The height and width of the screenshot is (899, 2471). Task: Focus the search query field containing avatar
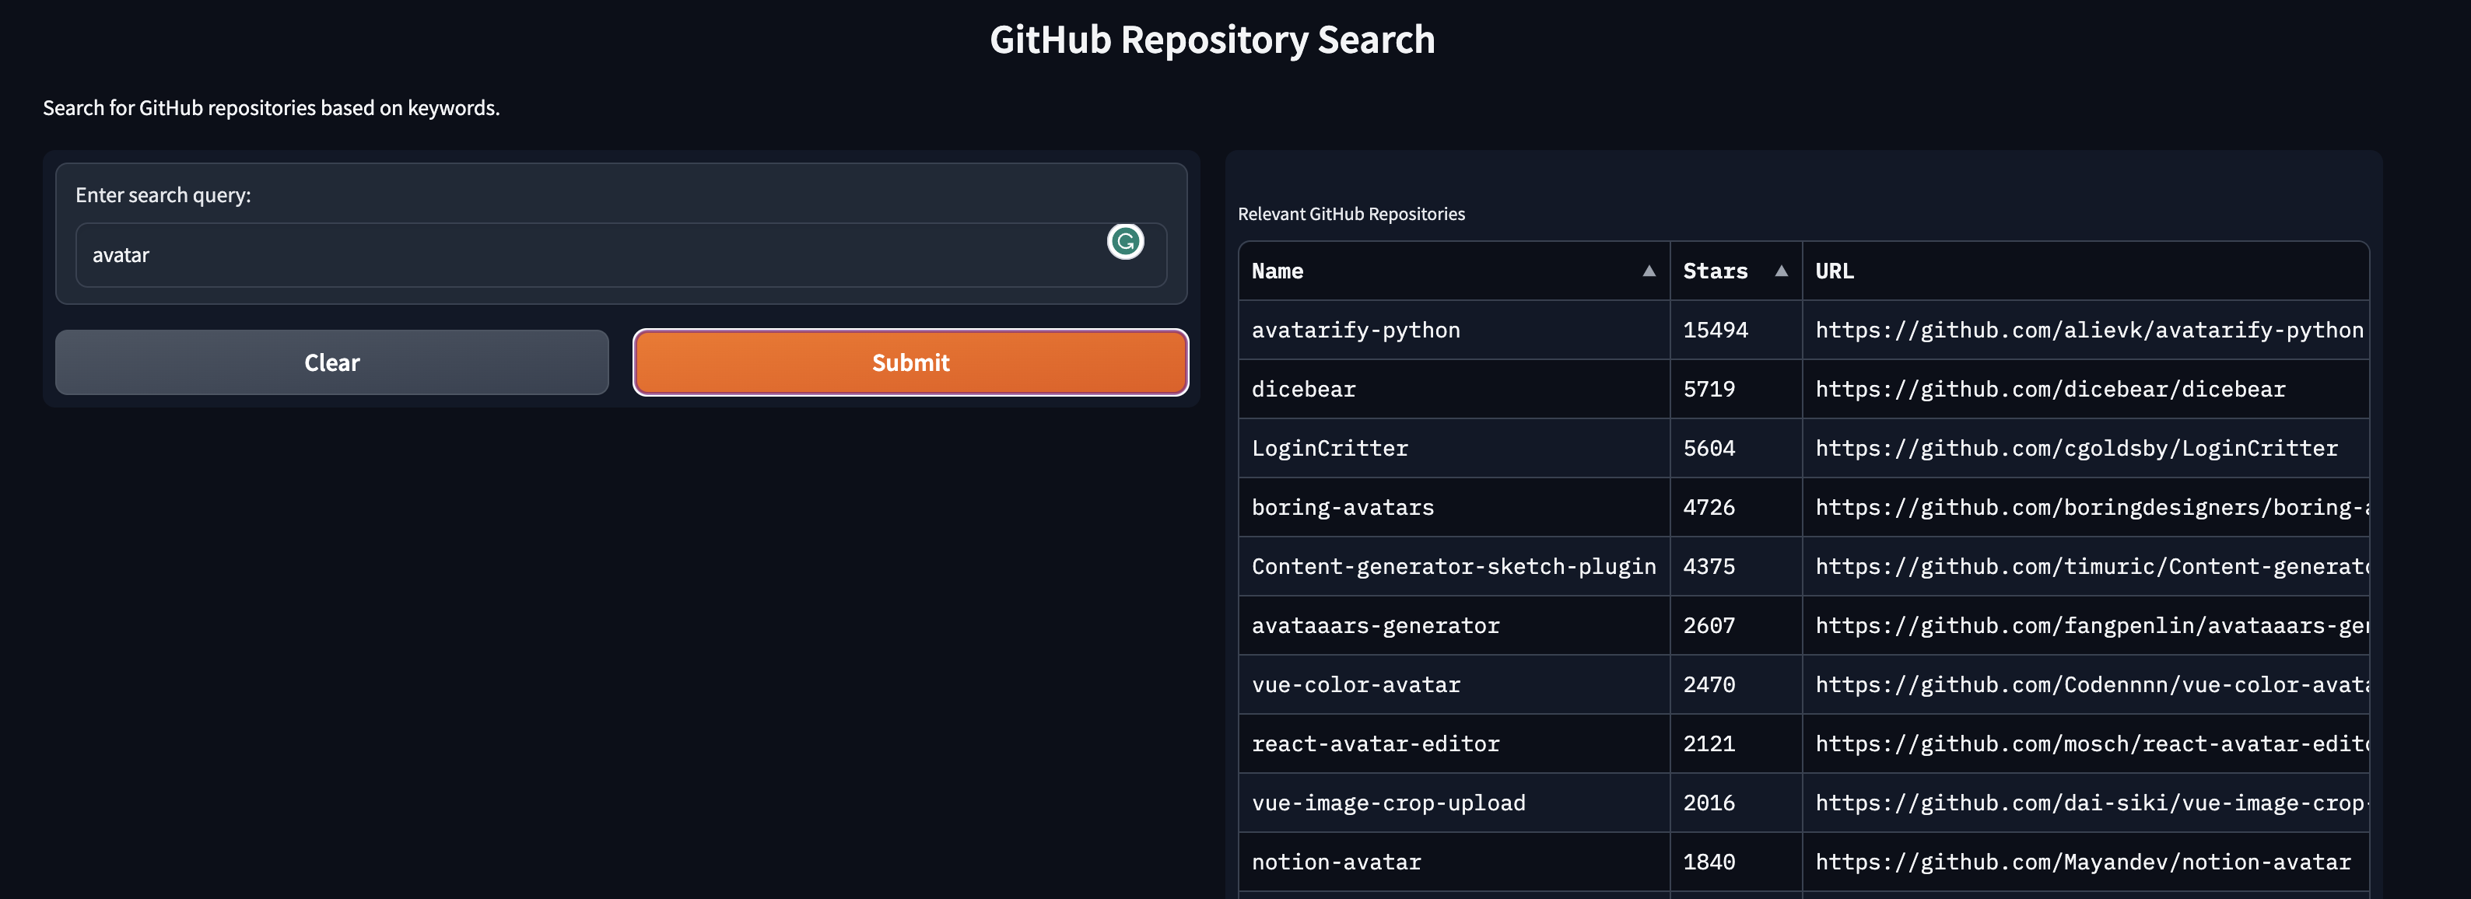[621, 255]
